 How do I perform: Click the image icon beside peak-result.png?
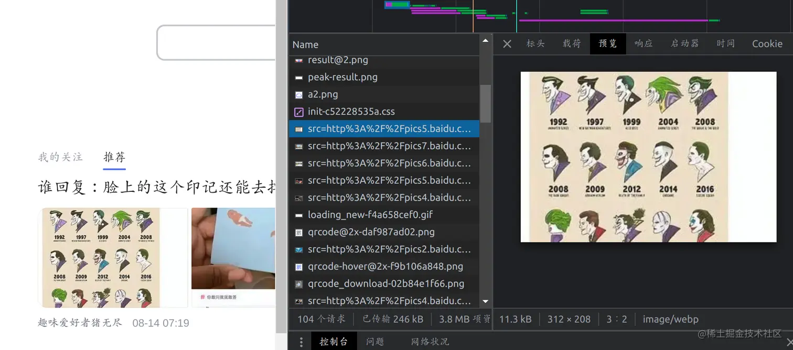[x=299, y=77]
